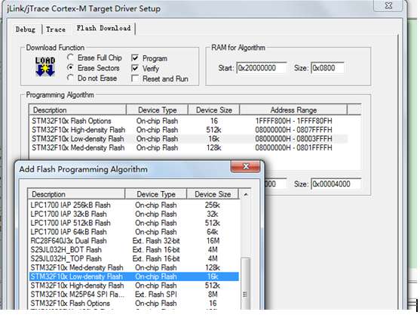Image resolution: width=420 pixels, height=318 pixels.
Task: Click address range 08000000H - 08003FFFH
Action: 293,139
